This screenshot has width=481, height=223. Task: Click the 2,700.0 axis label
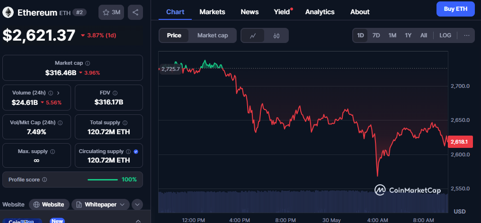(461, 86)
